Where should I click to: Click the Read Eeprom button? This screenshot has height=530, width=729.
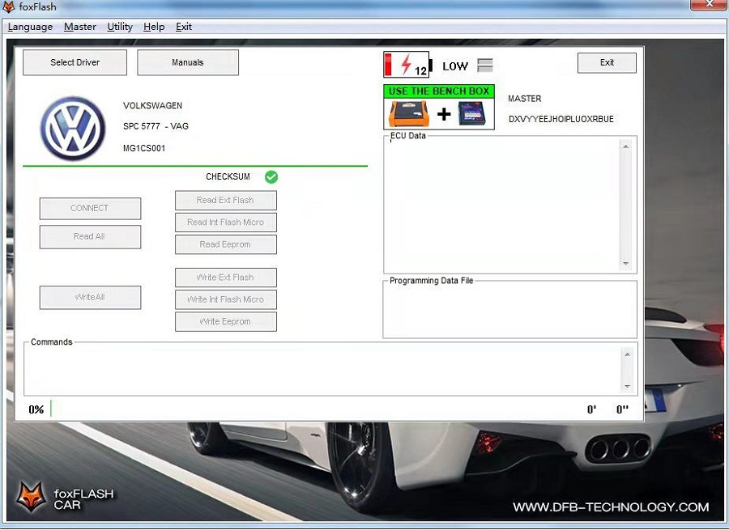coord(226,244)
